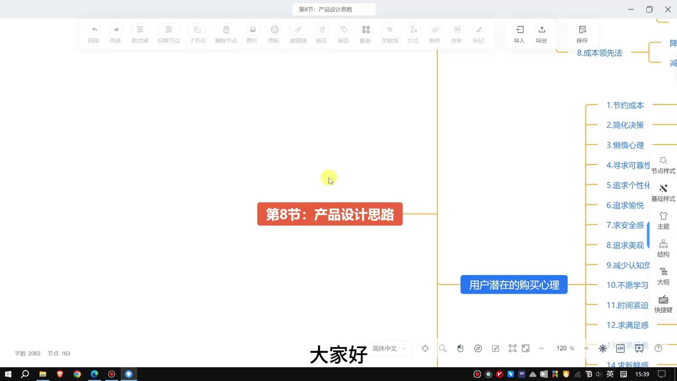Select the 用户潜在的购买心理 node
The image size is (677, 381).
pyautogui.click(x=514, y=285)
